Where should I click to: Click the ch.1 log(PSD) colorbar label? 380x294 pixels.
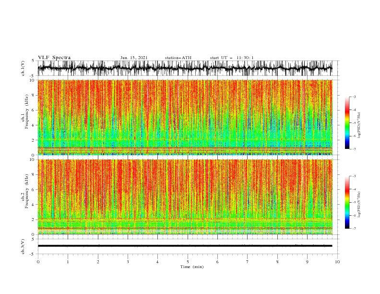[359, 125]
